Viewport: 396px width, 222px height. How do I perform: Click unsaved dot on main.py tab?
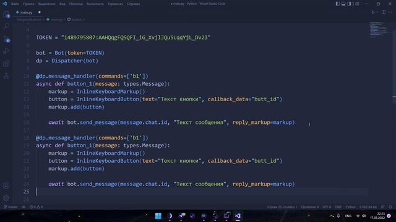click(40, 12)
